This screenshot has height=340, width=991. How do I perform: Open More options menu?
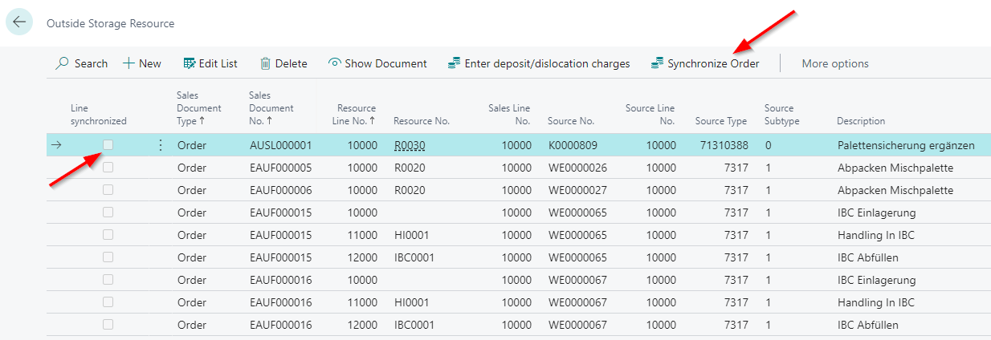tap(834, 63)
